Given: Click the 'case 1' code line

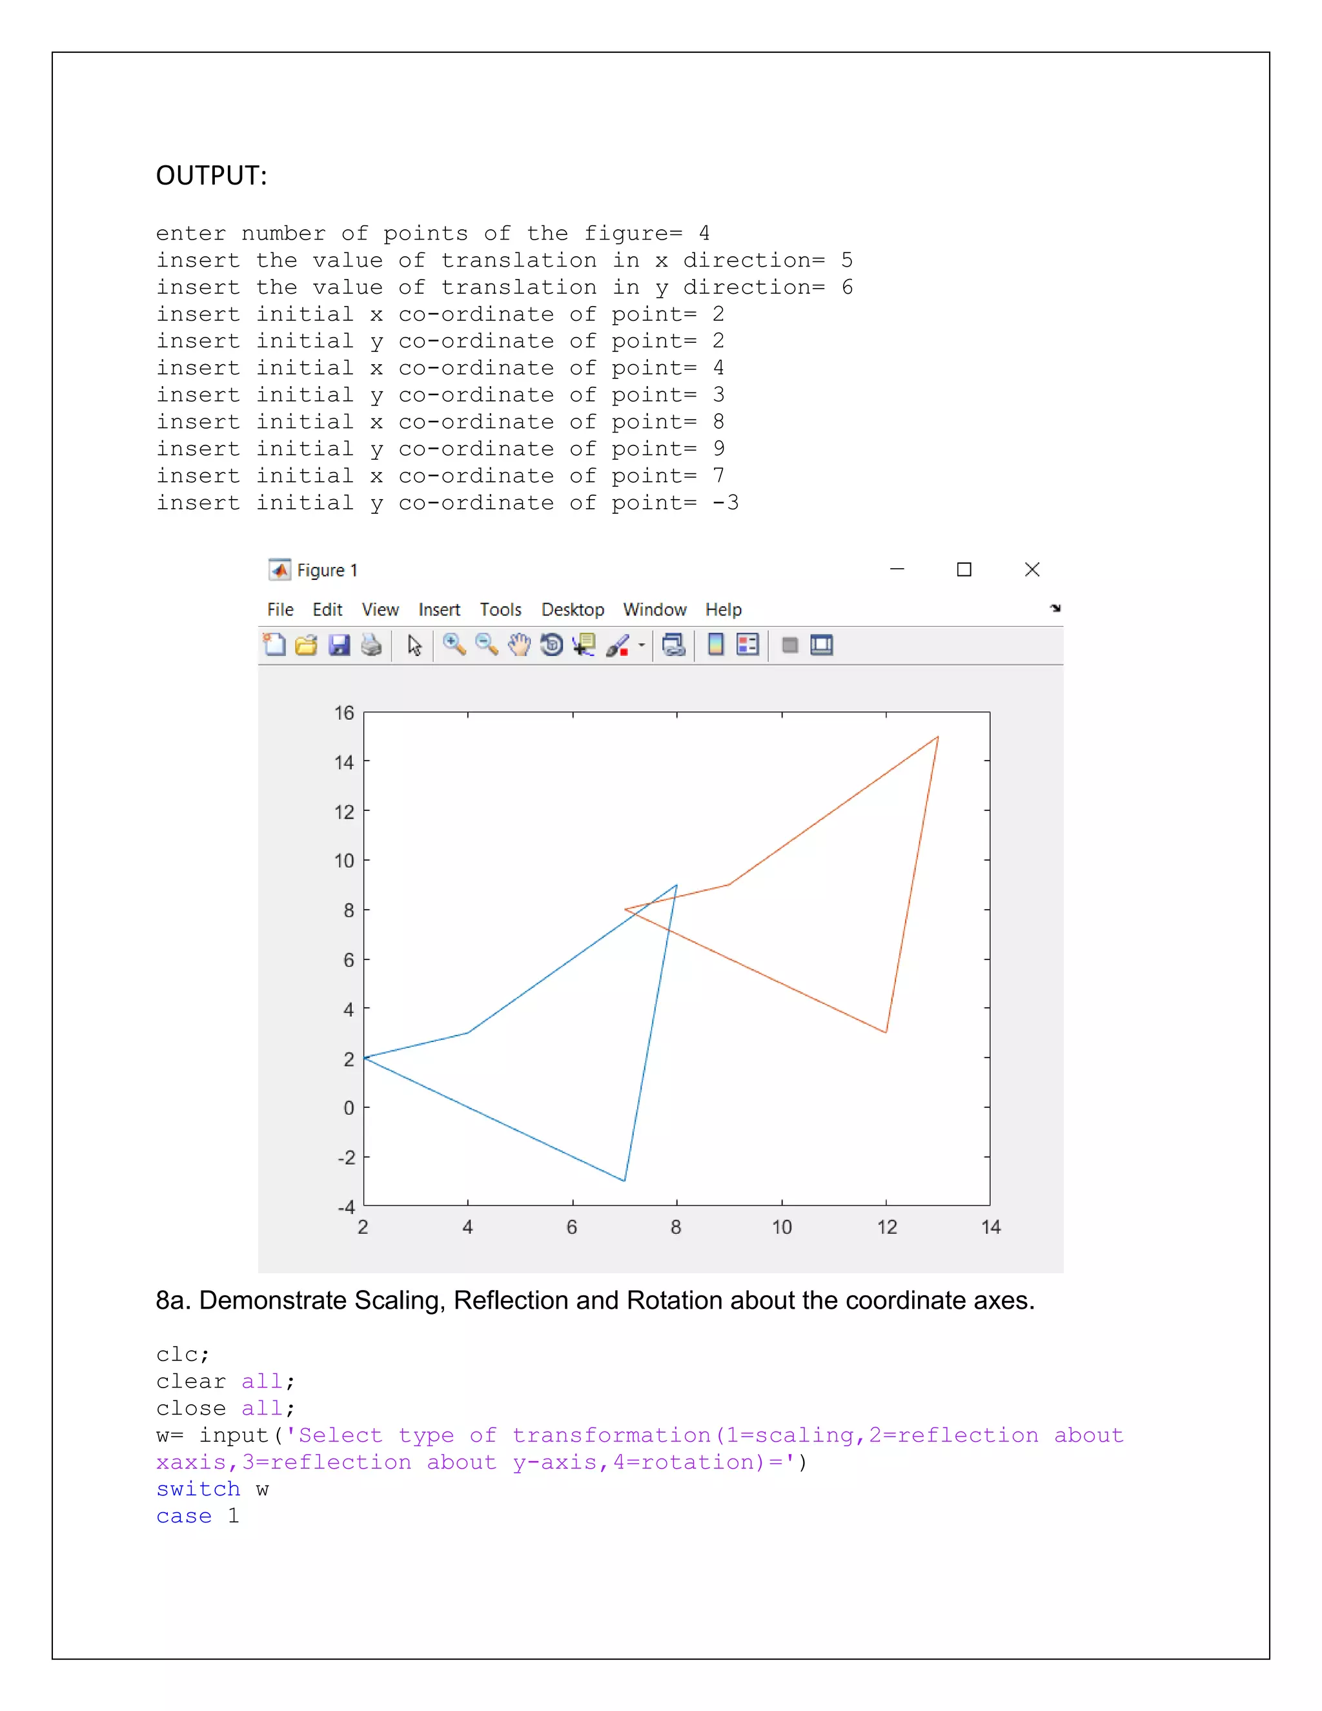Looking at the screenshot, I should click(x=198, y=1516).
